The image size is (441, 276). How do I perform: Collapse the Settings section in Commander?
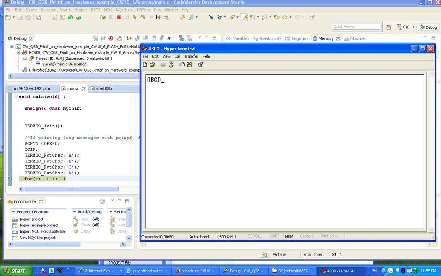(x=111, y=212)
